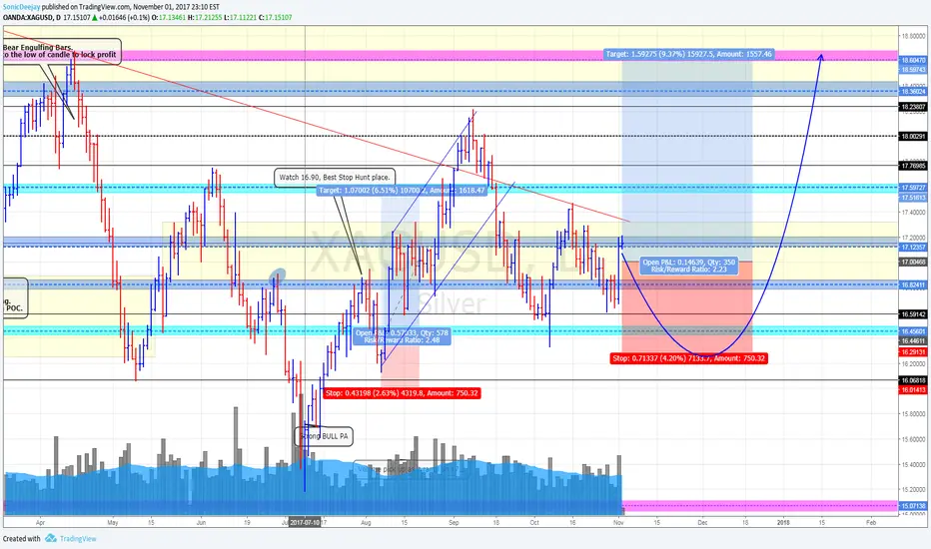This screenshot has width=931, height=549.
Task: Select the high value H:17.21255
Action: tap(205, 18)
